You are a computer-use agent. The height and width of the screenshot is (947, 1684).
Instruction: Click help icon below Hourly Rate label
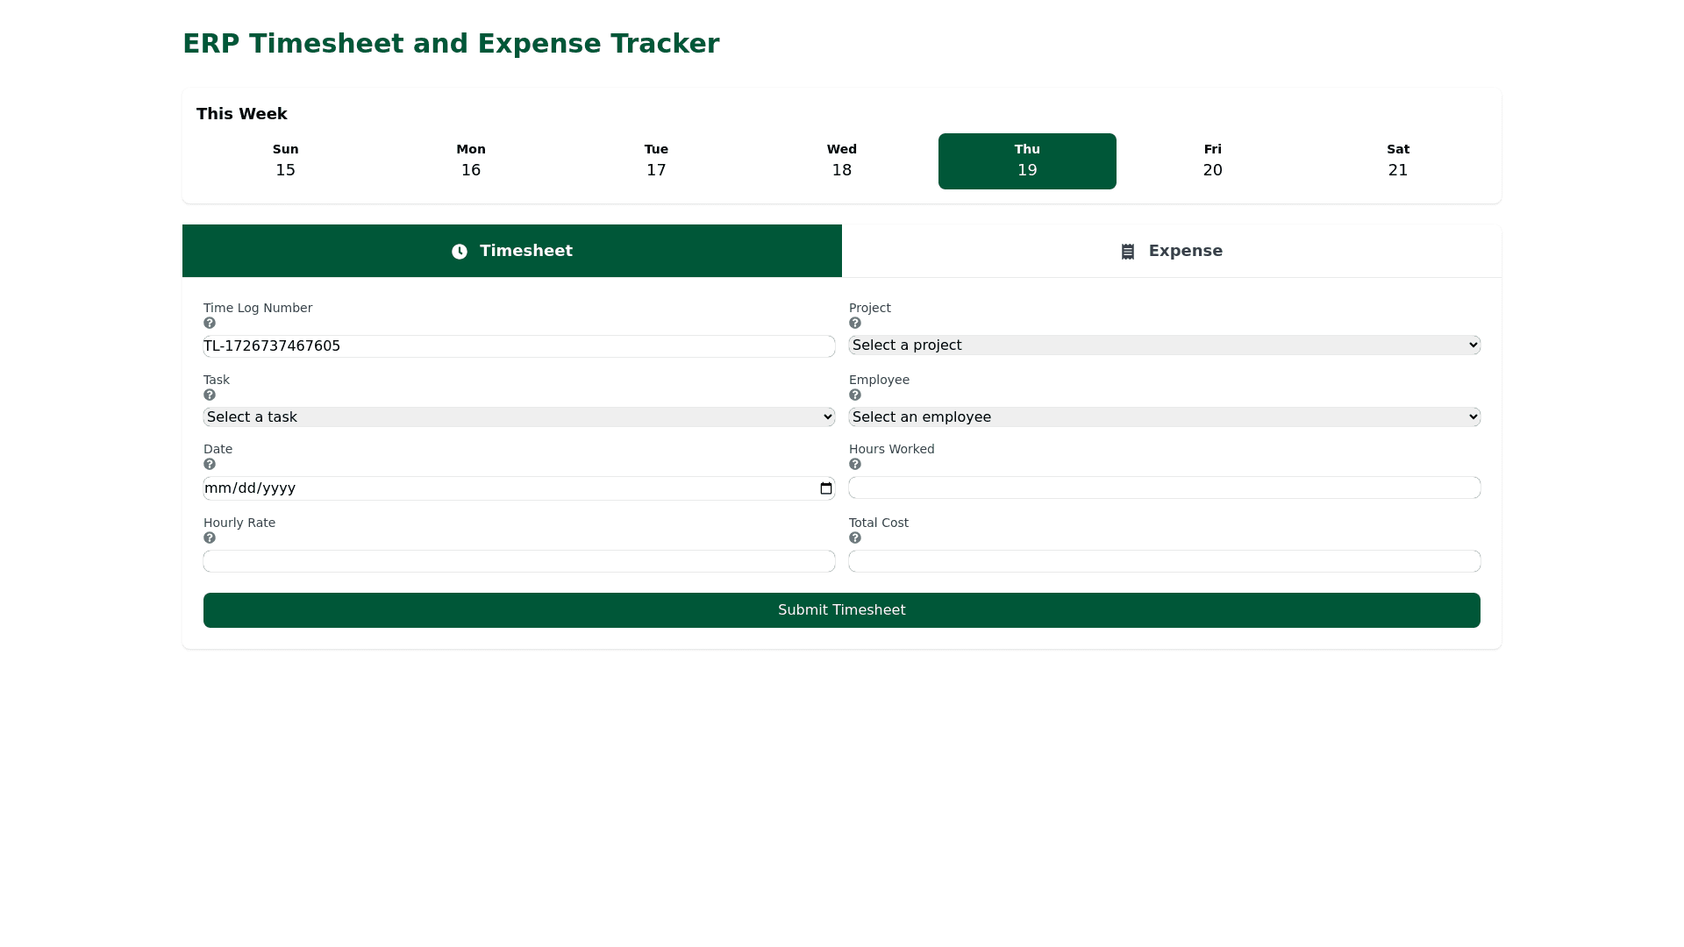tap(210, 538)
